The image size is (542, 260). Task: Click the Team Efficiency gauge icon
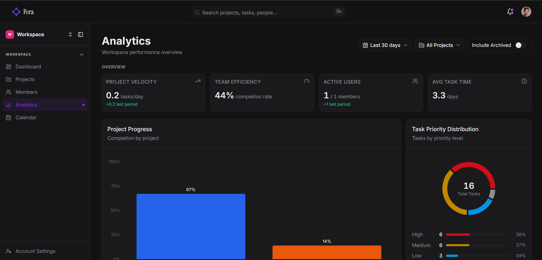pos(307,81)
